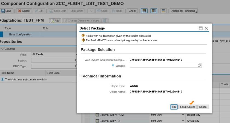Click the two-column layout icon in toolbar
This screenshot has width=230, height=123.
[154, 11]
